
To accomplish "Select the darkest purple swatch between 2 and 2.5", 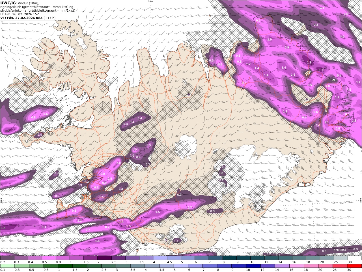I will (104, 258).
